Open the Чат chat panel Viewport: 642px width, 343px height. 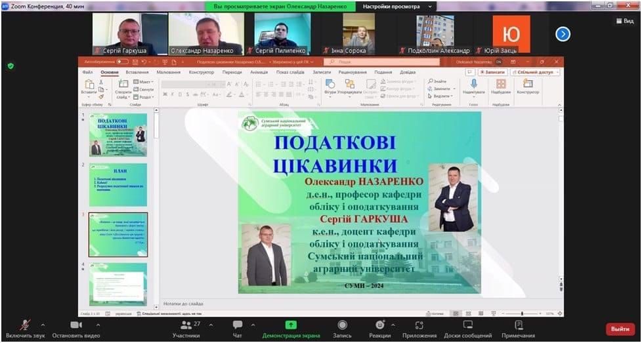(x=238, y=325)
